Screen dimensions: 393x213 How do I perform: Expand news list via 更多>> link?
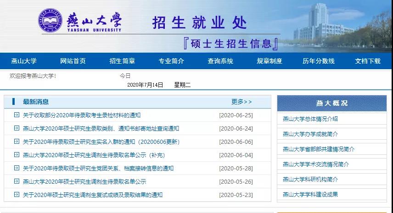click(241, 102)
